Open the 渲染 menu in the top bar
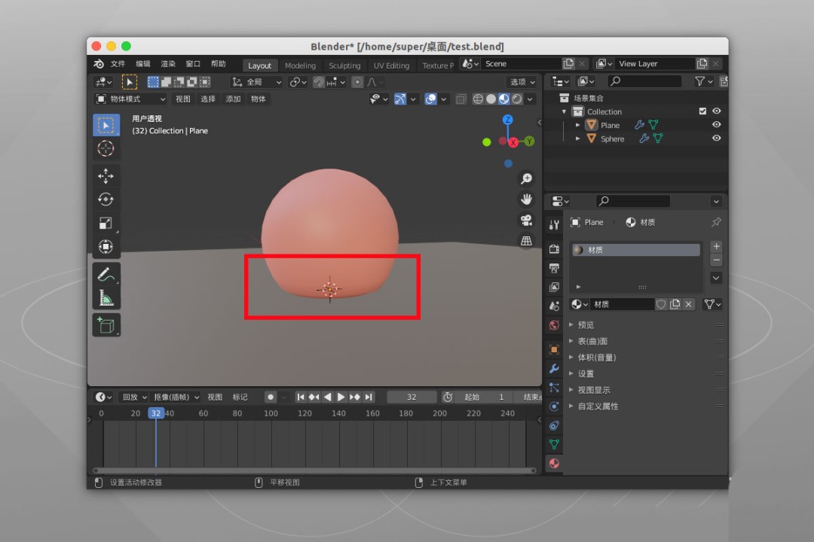The width and height of the screenshot is (814, 542). 167,64
